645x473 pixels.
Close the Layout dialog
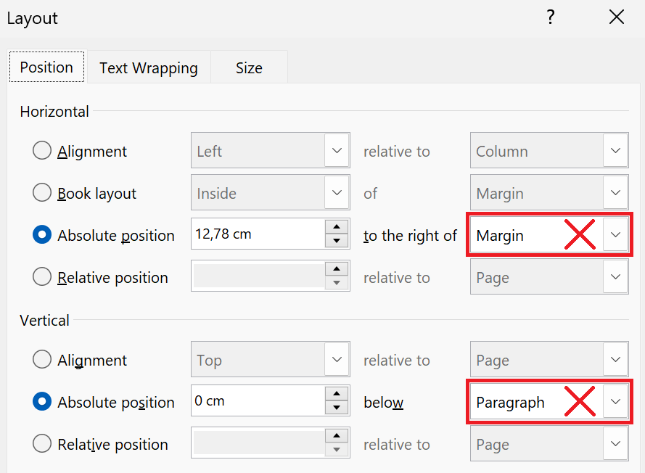pyautogui.click(x=617, y=17)
